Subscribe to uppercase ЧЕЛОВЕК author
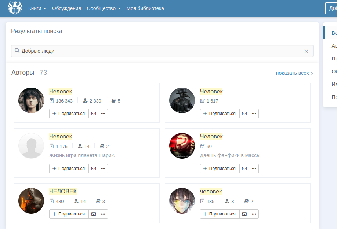 point(69,214)
